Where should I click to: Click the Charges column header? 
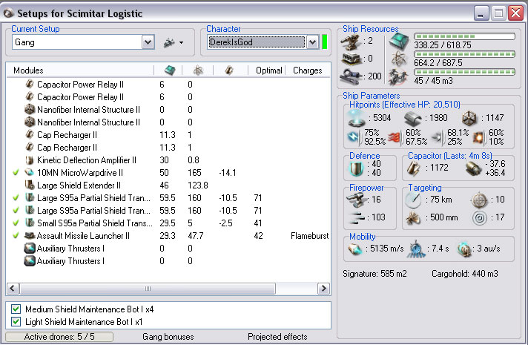[308, 70]
